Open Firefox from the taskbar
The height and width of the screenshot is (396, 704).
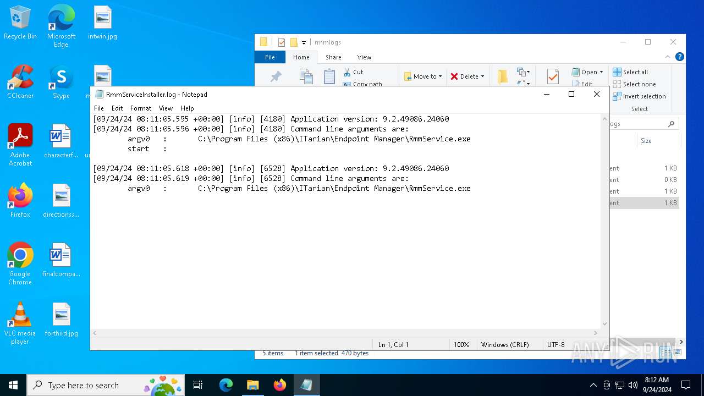(x=280, y=385)
